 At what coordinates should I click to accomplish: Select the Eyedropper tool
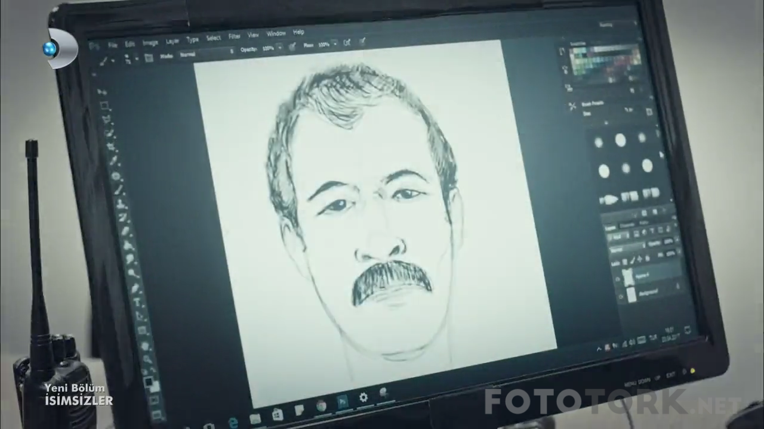[x=113, y=160]
